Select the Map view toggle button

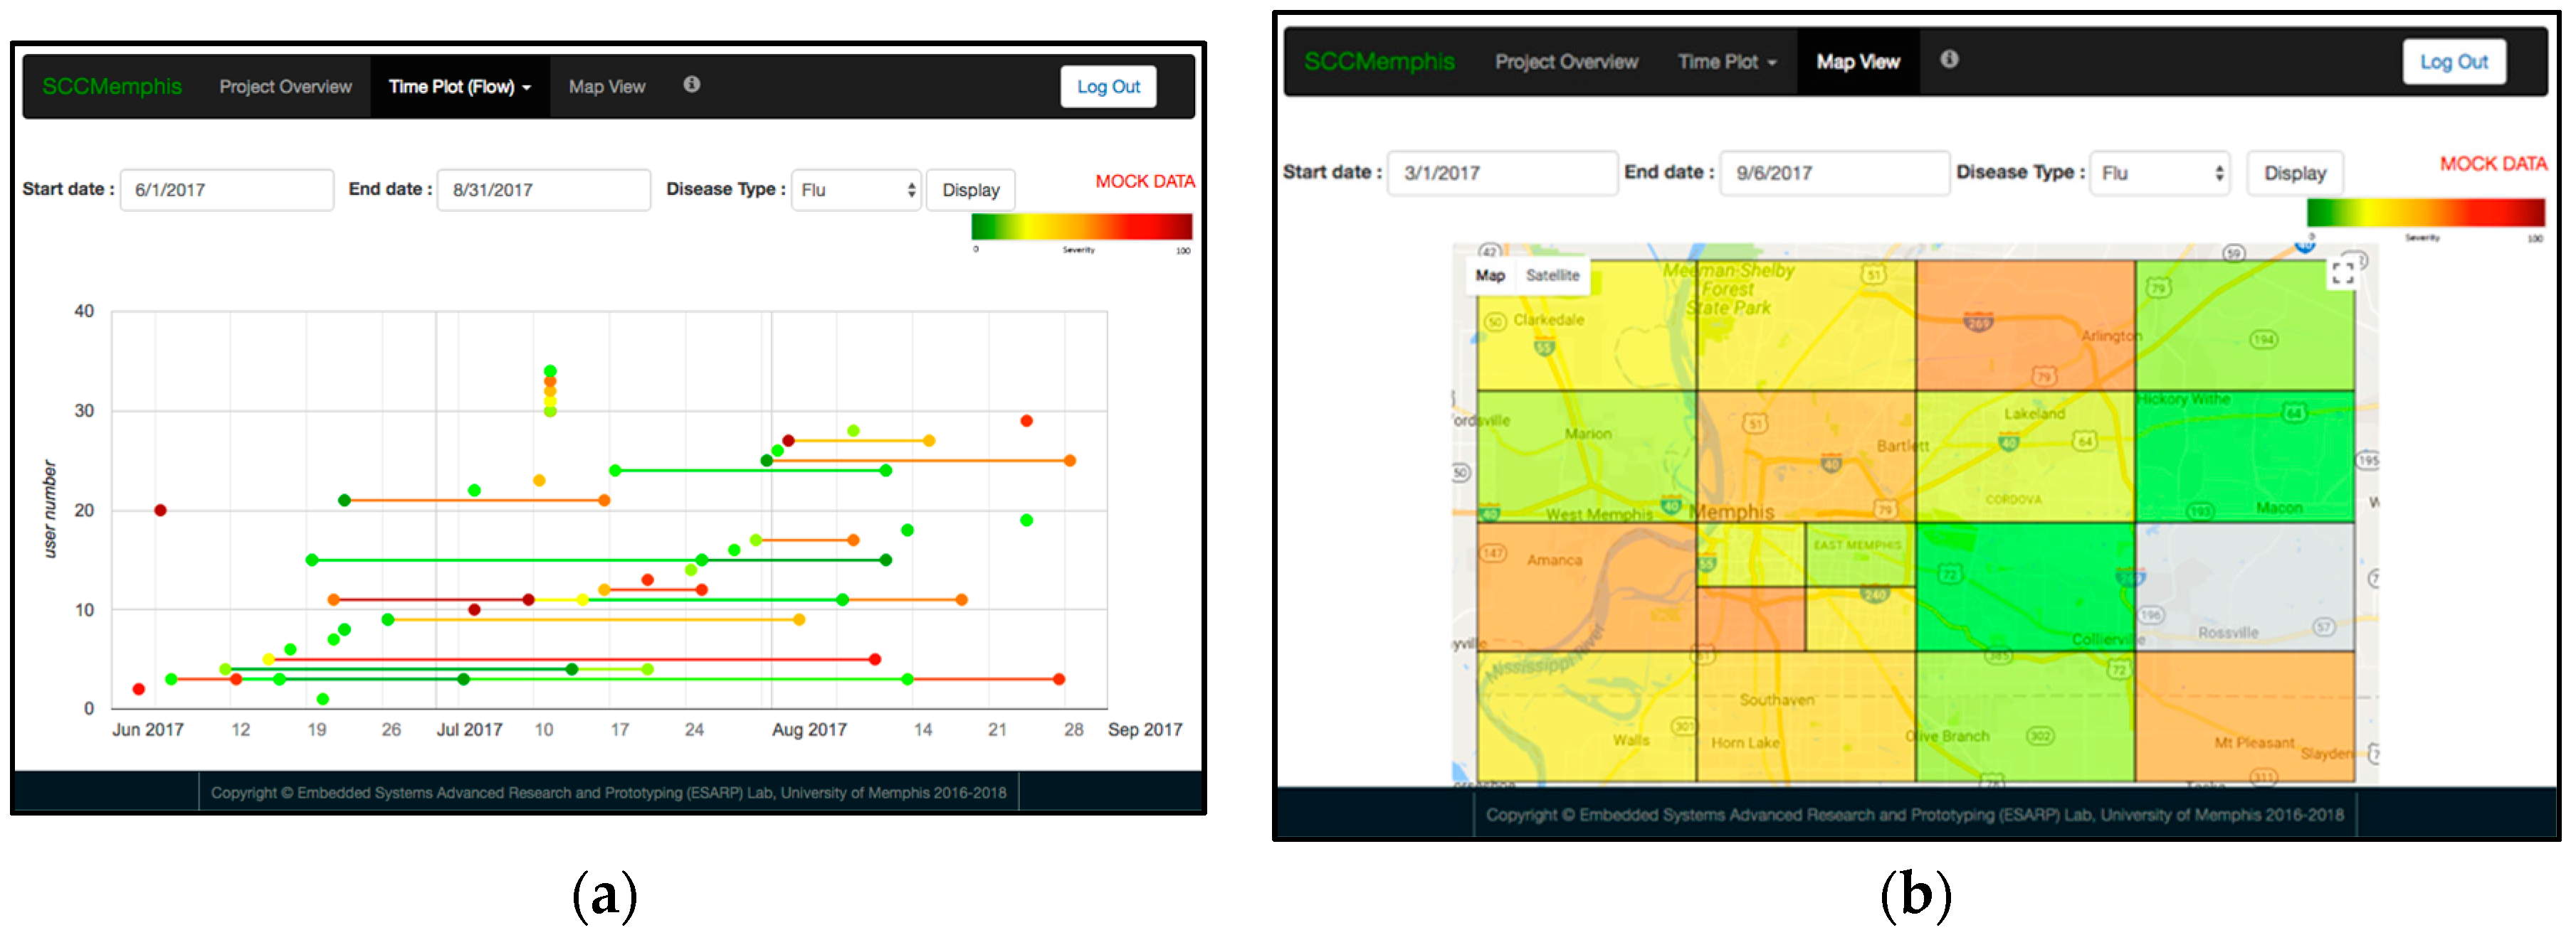[x=1490, y=276]
